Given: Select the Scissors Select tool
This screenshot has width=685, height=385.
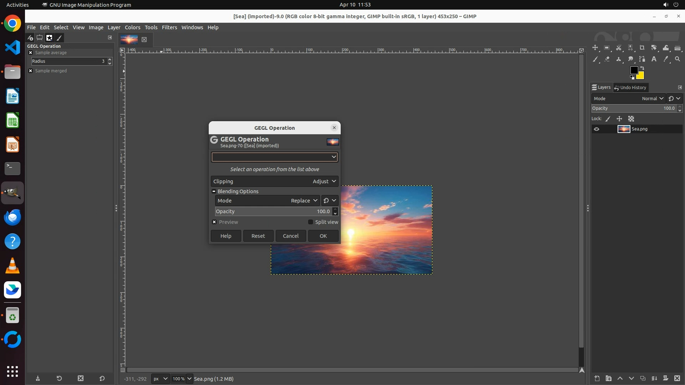Looking at the screenshot, I should click(x=619, y=48).
